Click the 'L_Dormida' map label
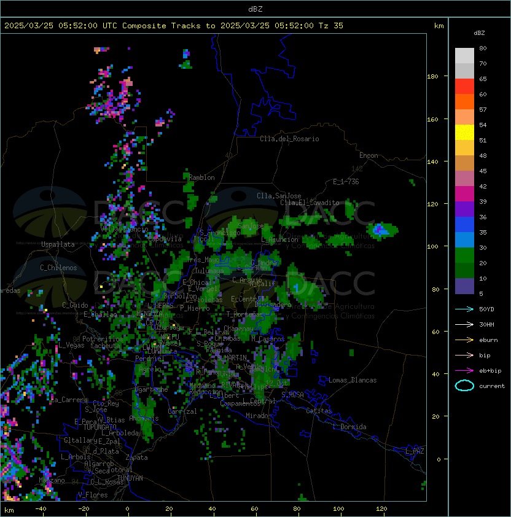This screenshot has height=517, width=511. pos(349,427)
